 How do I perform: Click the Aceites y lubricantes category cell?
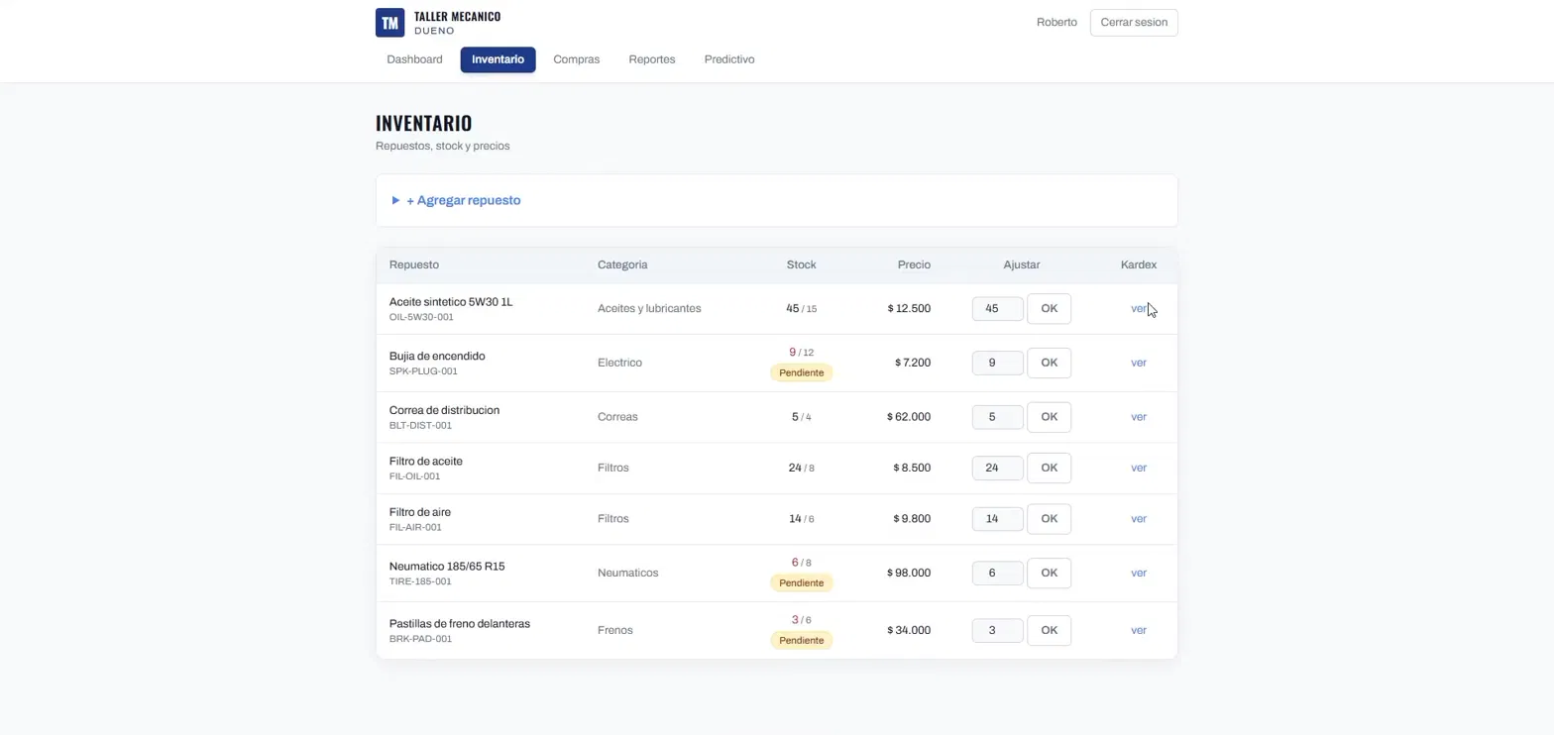[649, 309]
